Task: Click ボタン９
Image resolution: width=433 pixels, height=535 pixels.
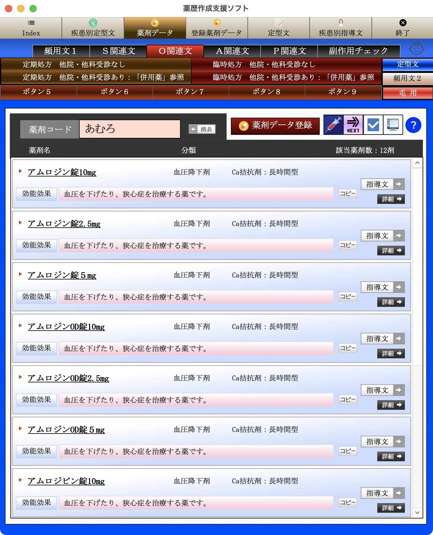Action: pos(343,92)
